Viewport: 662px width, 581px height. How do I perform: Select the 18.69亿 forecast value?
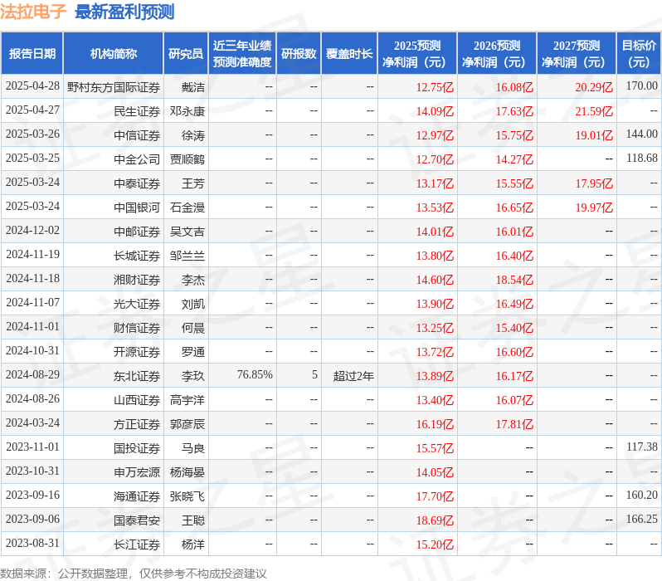[x=435, y=521]
